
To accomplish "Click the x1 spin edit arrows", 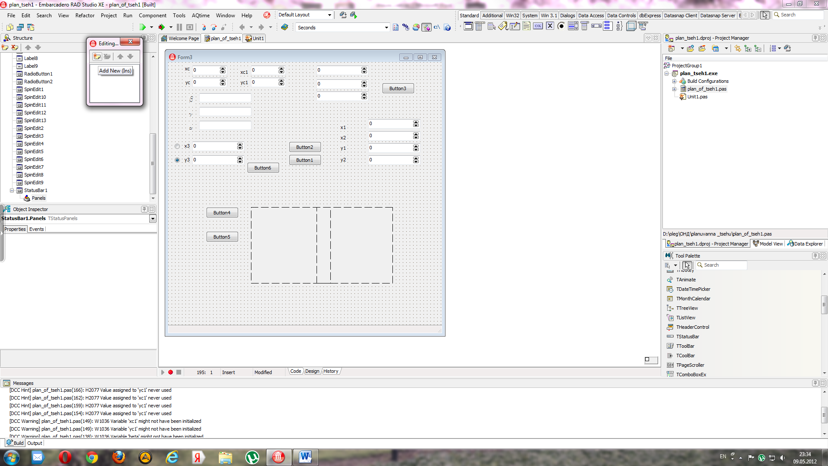I will tap(416, 124).
